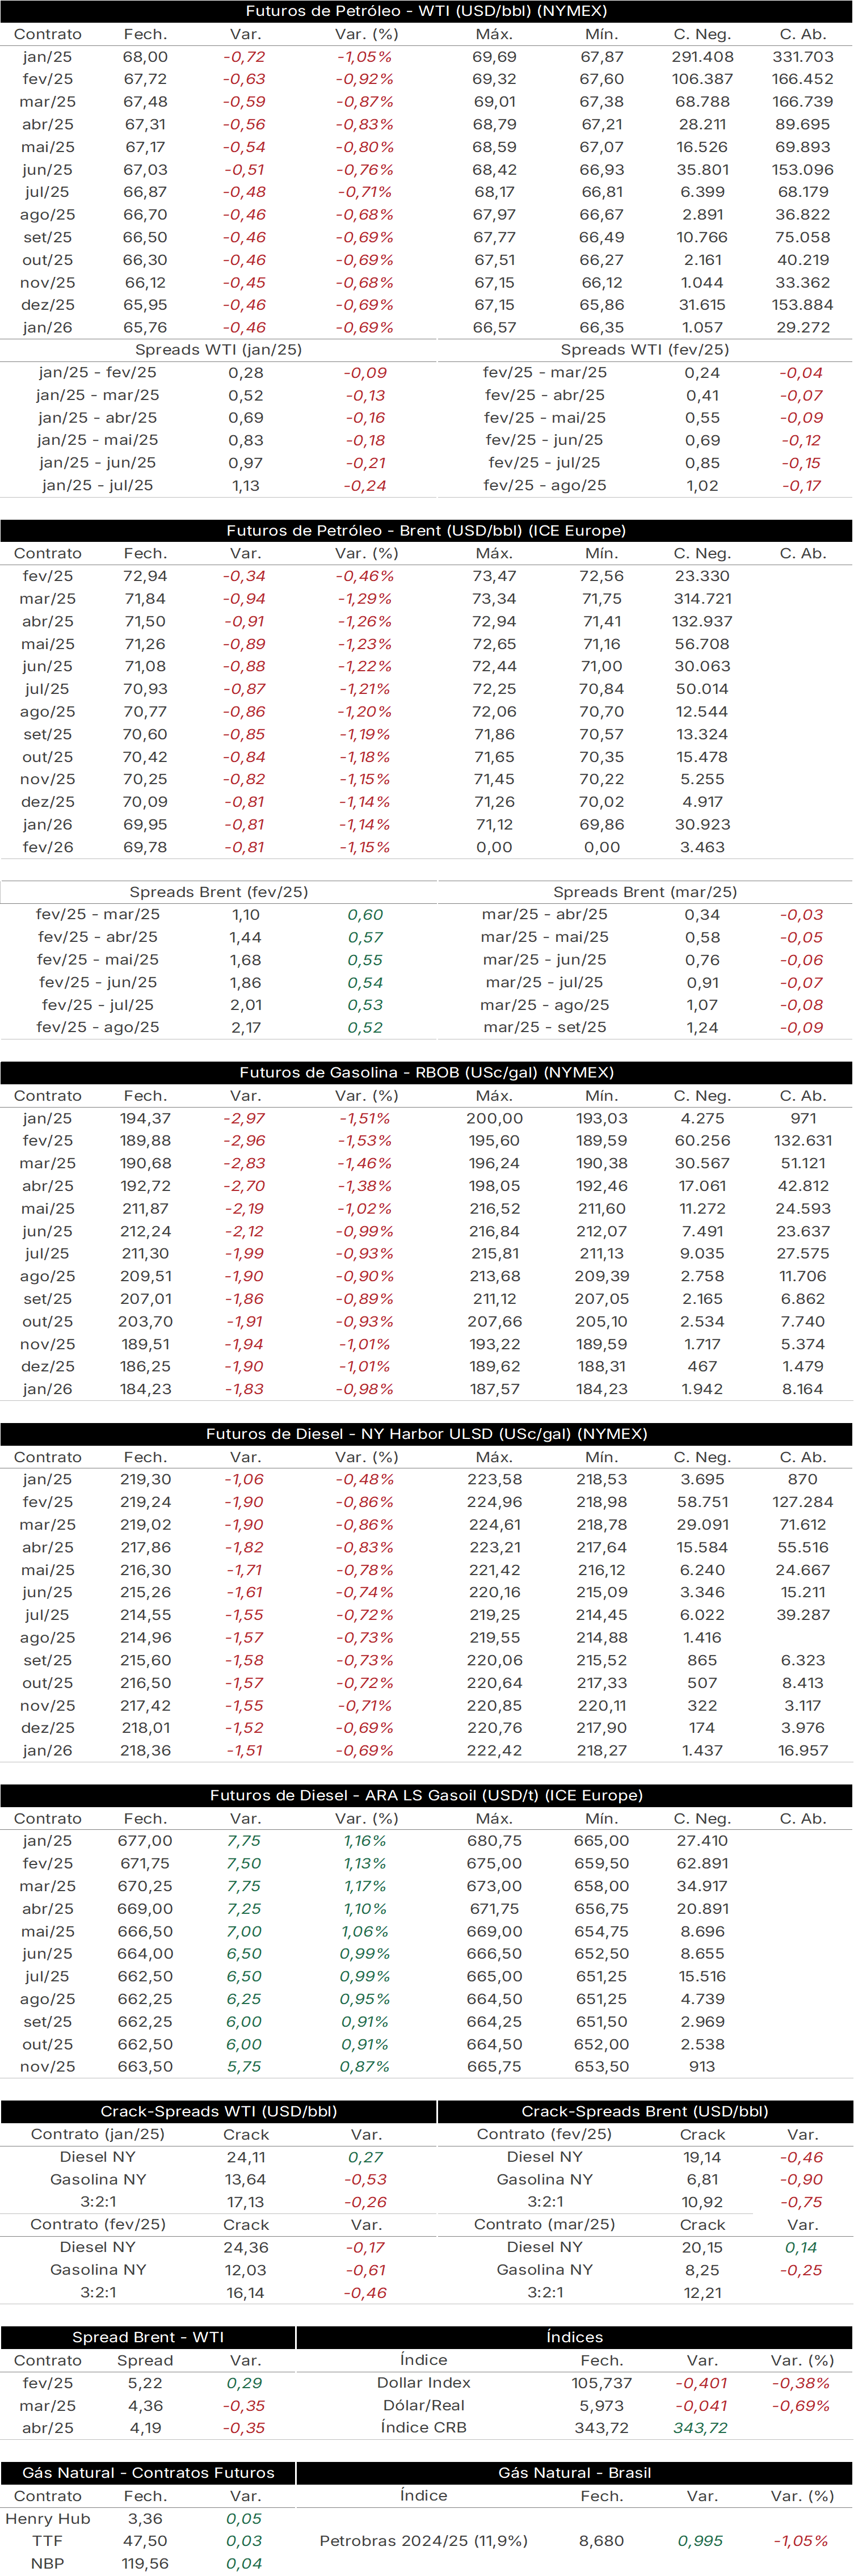Click the Dólar/Real closing value 5,973
Image resolution: width=854 pixels, height=2576 pixels.
(602, 2405)
